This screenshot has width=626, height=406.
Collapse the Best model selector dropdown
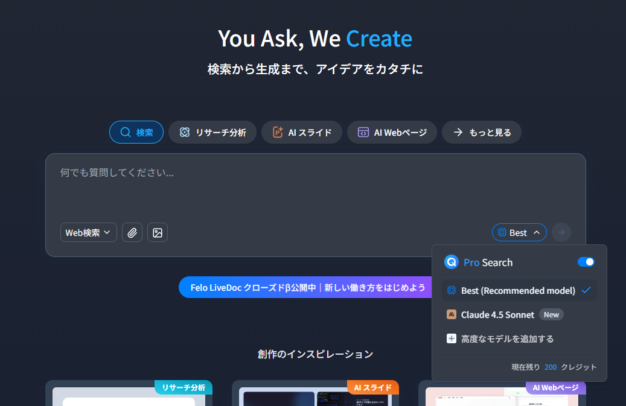click(519, 232)
